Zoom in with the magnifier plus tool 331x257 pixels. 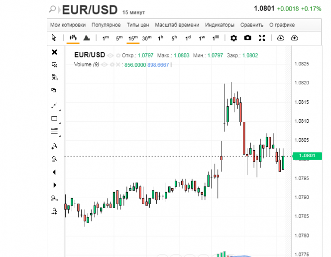tap(54, 146)
